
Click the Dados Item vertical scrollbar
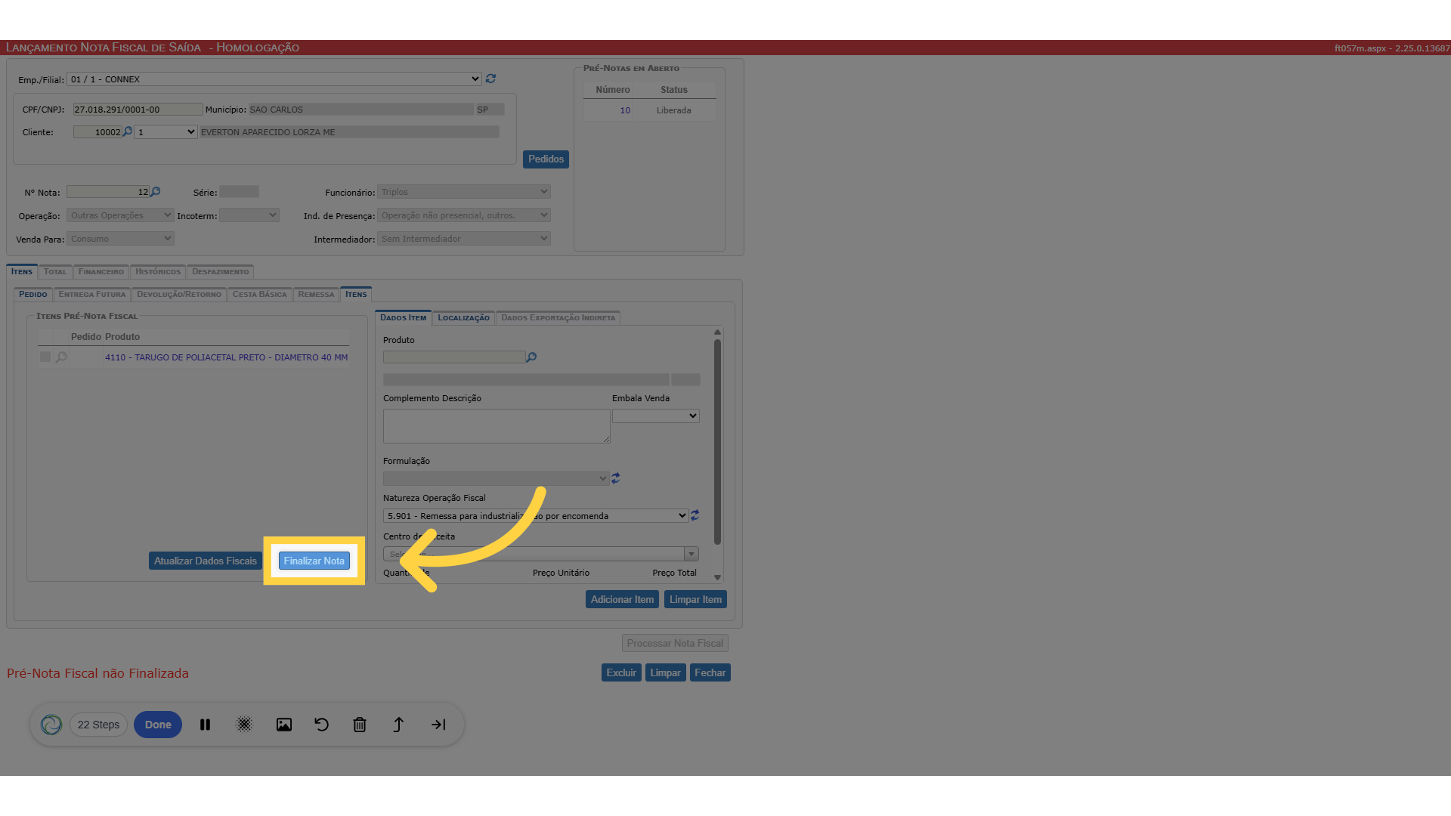[717, 441]
